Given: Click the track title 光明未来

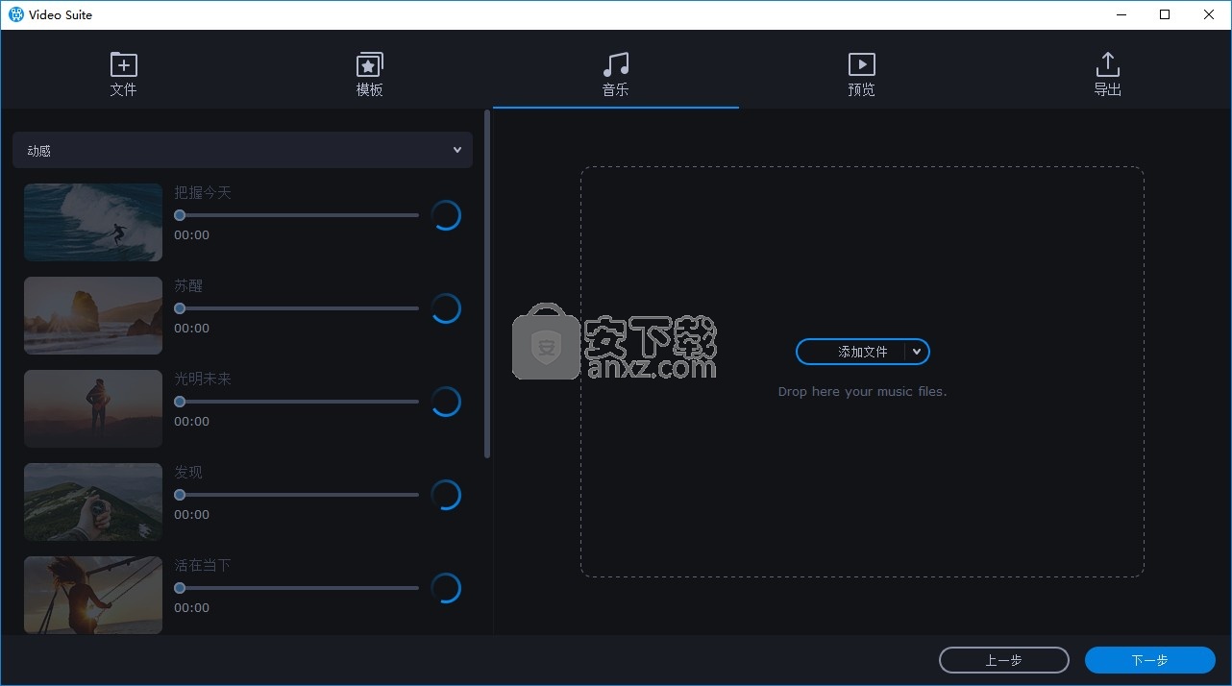Looking at the screenshot, I should [x=203, y=379].
